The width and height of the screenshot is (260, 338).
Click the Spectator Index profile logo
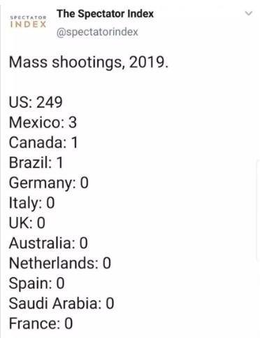(x=28, y=22)
